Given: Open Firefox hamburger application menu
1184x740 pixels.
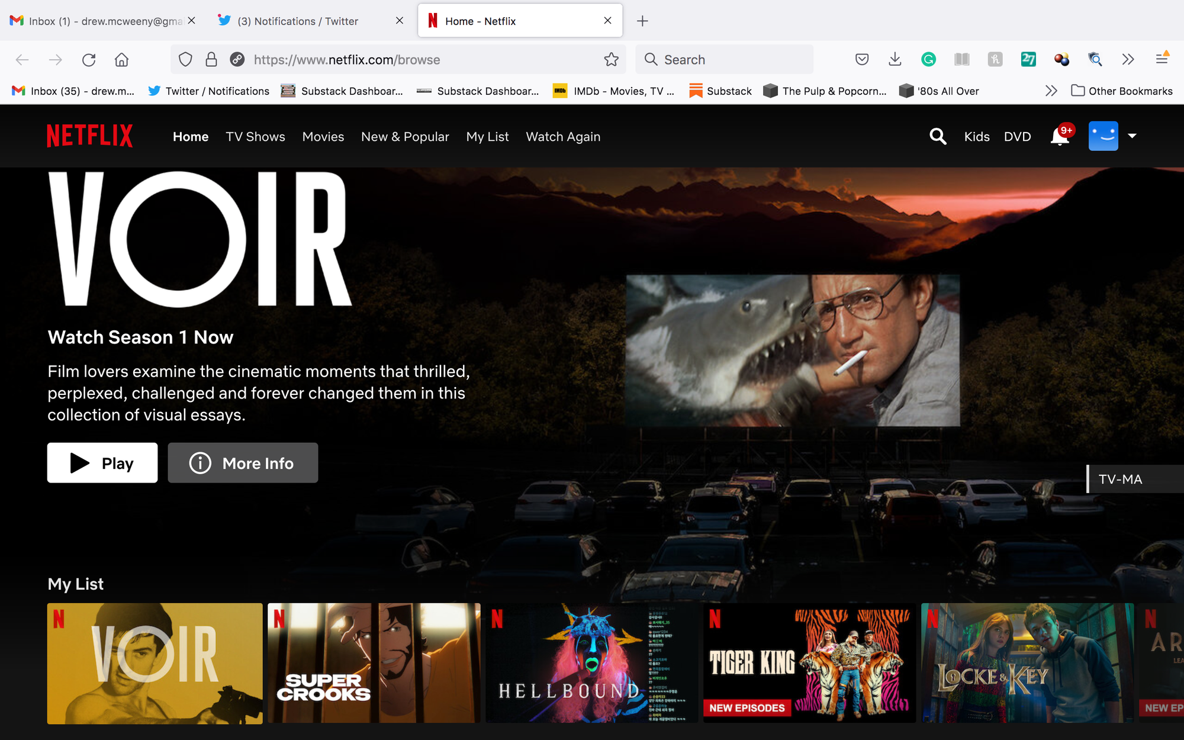Looking at the screenshot, I should coord(1162,59).
